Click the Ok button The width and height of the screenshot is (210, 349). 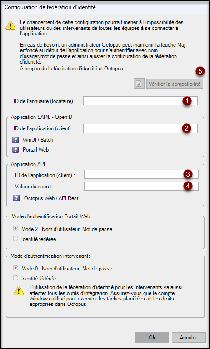(152, 337)
